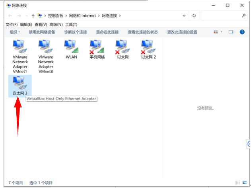Toggle the preview pane icon

pyautogui.click(x=231, y=32)
